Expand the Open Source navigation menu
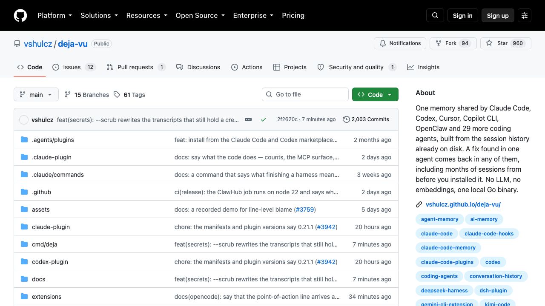Screen dimensions: 545x306 [x=200, y=15]
